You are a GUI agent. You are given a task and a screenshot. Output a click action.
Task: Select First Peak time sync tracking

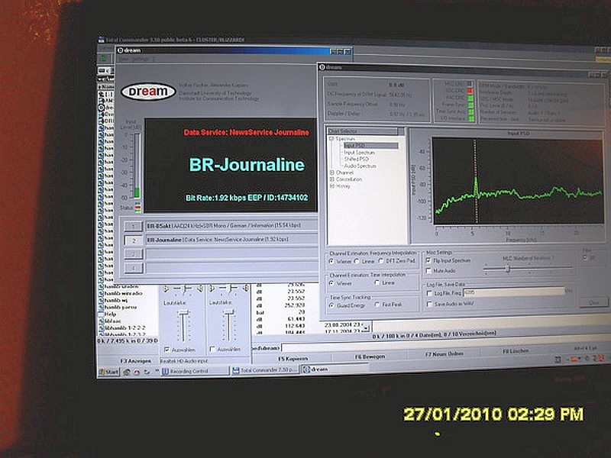point(377,305)
